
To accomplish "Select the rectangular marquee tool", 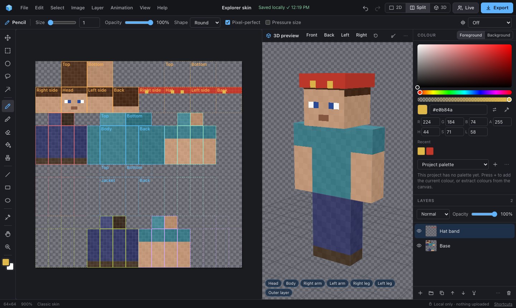I will click(8, 50).
